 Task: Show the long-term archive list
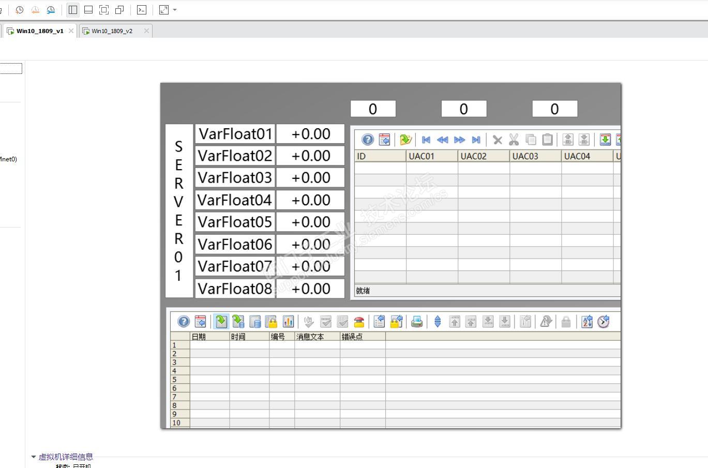(255, 322)
